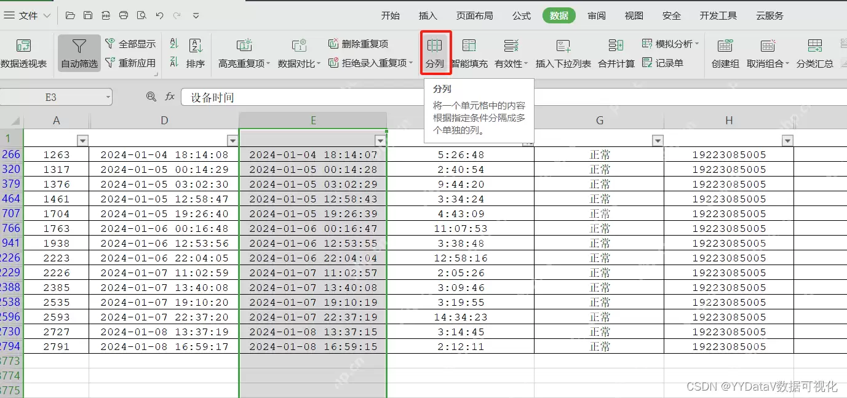Switch to the 视图 tab
The width and height of the screenshot is (847, 398).
pos(634,16)
